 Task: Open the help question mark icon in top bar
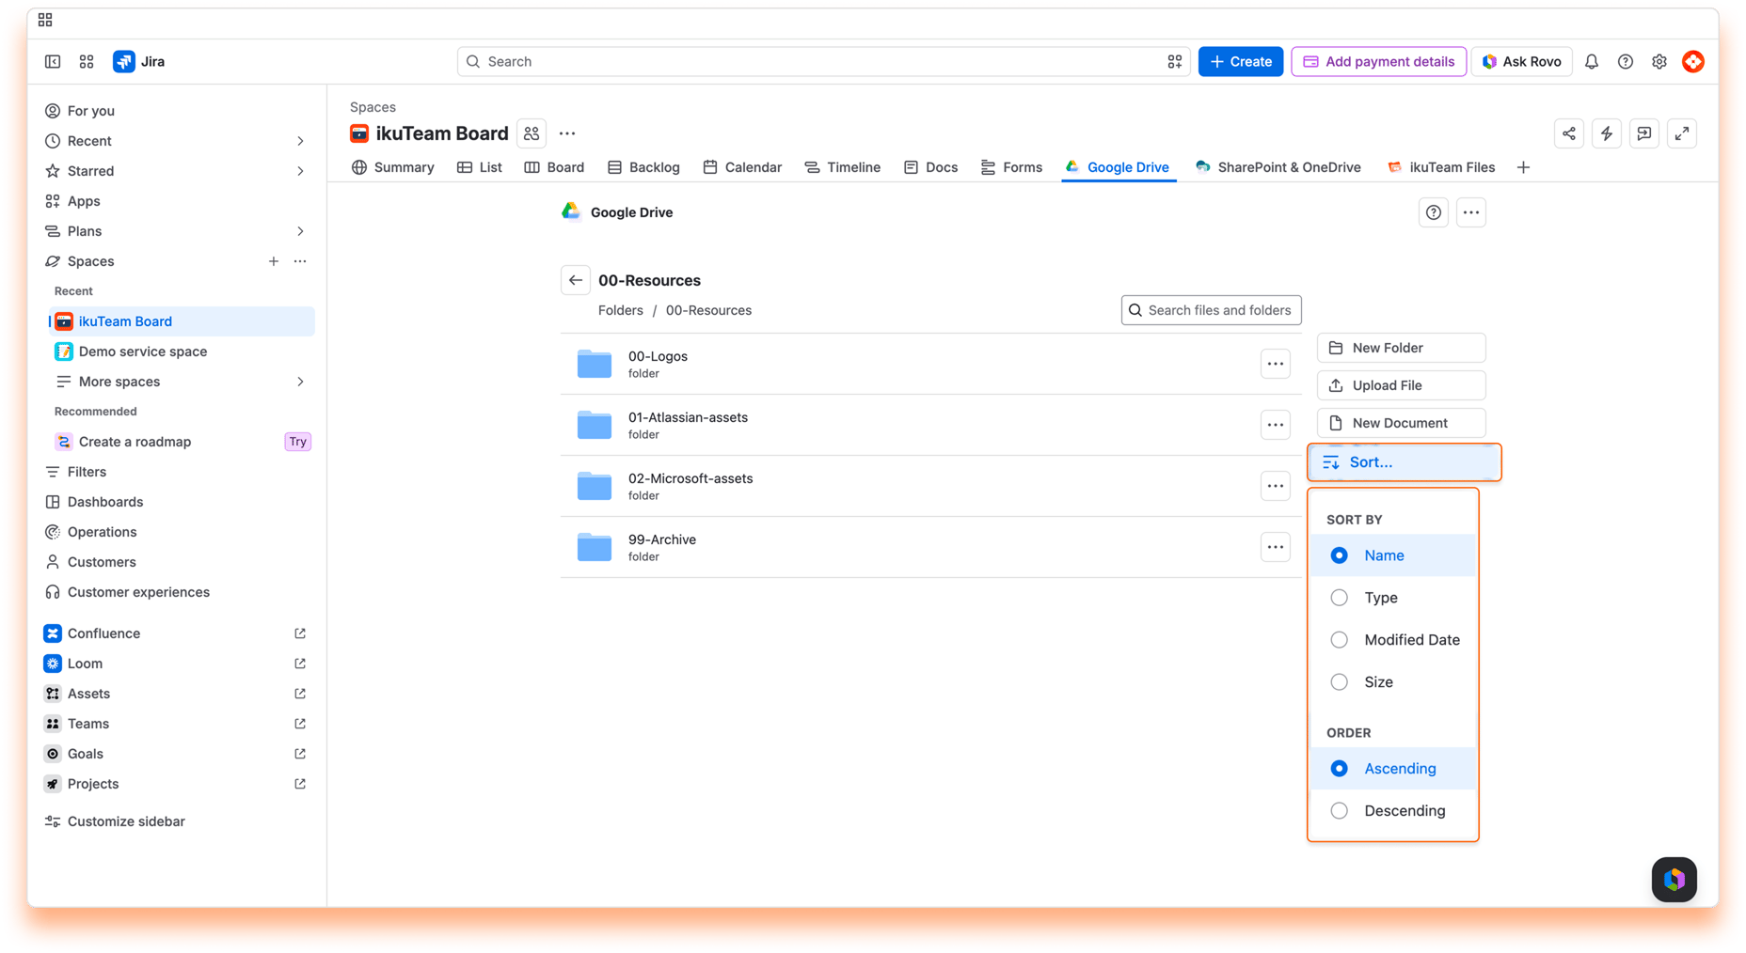1626,61
